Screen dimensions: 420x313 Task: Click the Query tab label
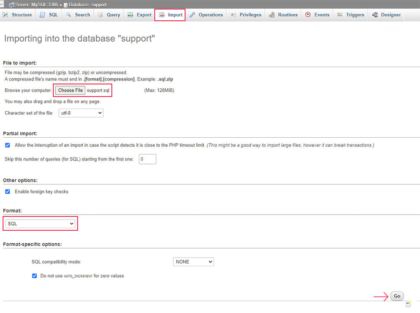[x=113, y=15]
